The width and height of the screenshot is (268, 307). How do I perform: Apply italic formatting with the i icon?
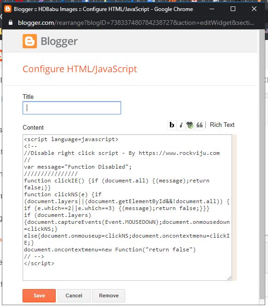point(181,125)
